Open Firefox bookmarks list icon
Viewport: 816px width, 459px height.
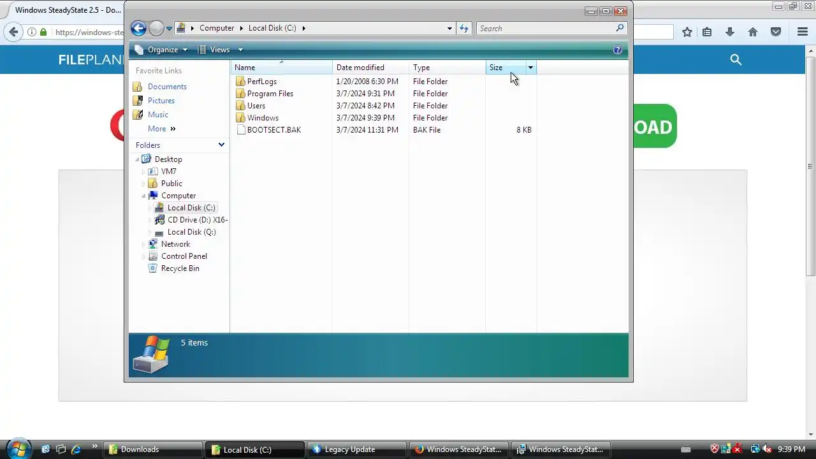[707, 32]
